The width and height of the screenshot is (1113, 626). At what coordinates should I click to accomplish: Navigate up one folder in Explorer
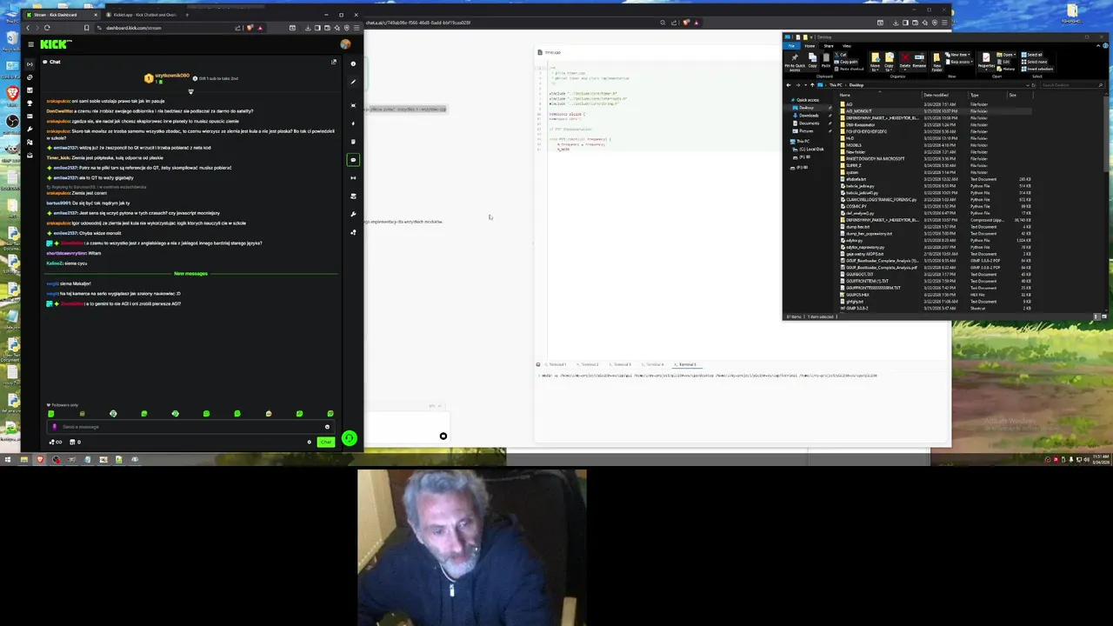812,85
